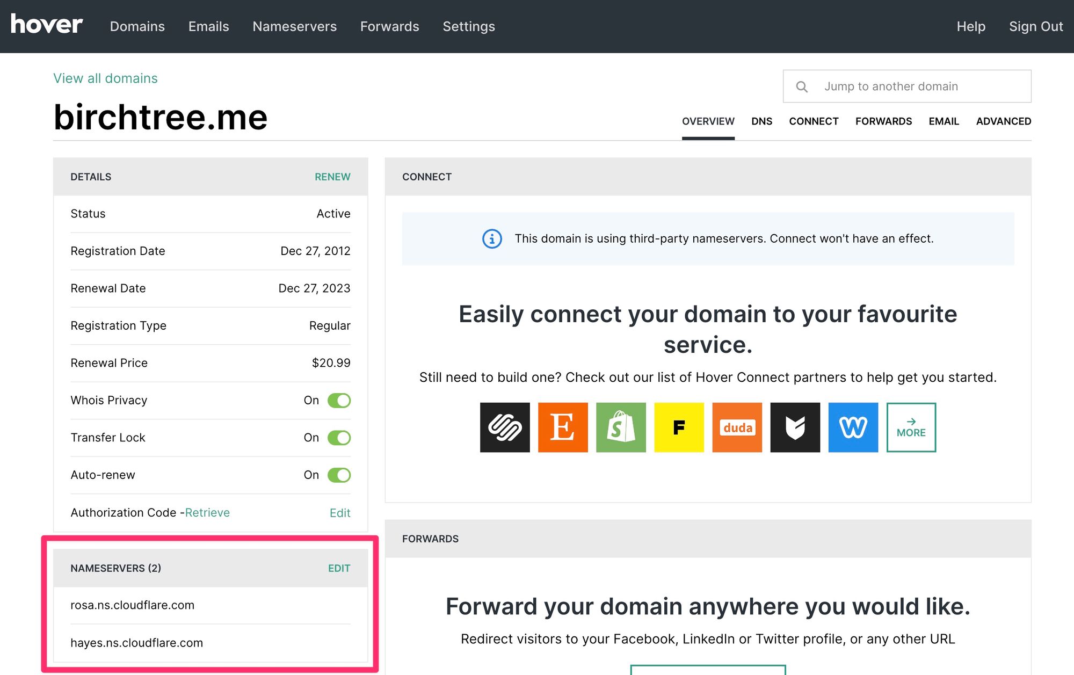Disable the Whois Privacy toggle
The height and width of the screenshot is (675, 1074).
339,401
